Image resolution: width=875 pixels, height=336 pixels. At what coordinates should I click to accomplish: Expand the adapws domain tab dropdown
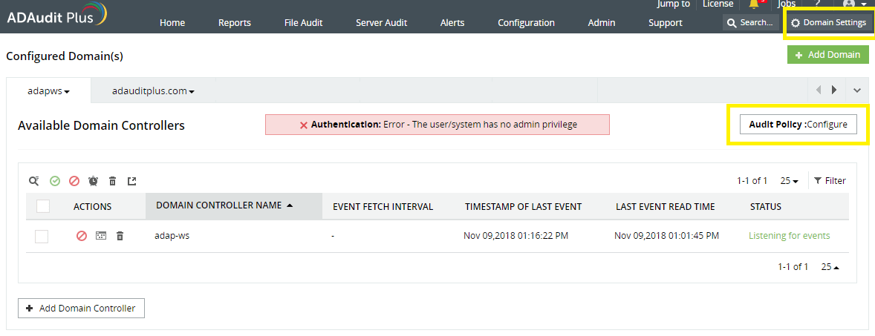(x=49, y=91)
